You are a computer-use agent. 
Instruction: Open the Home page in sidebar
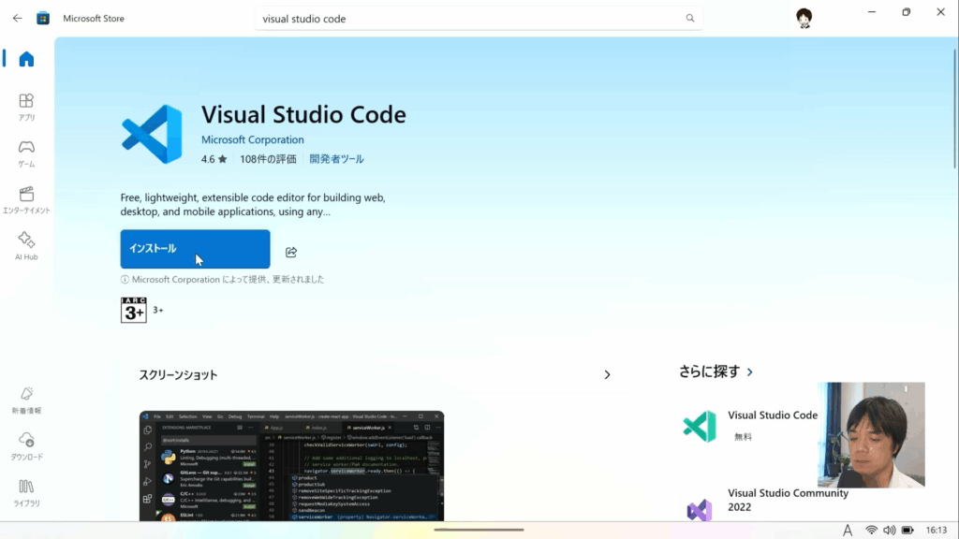26,59
